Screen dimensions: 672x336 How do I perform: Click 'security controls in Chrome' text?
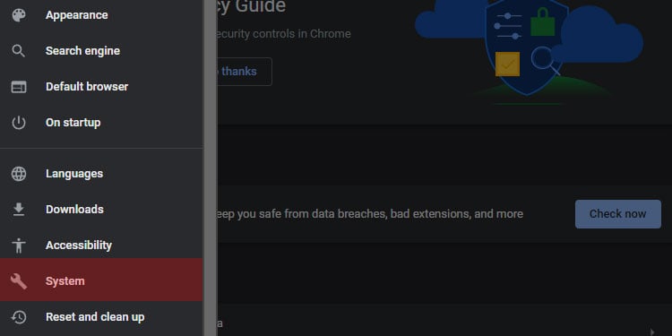tap(284, 34)
